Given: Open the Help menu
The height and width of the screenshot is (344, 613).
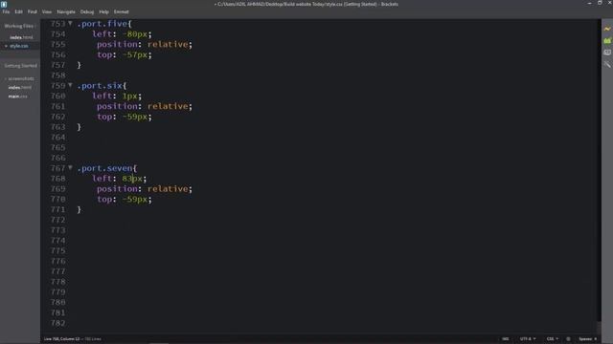Looking at the screenshot, I should click(x=103, y=11).
